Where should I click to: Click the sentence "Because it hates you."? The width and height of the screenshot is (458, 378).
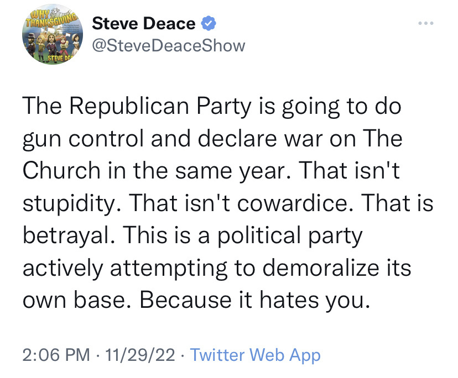tap(254, 299)
